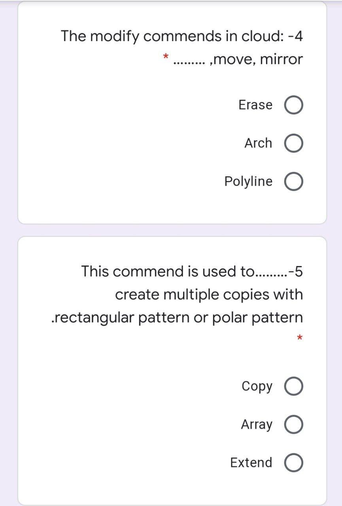342x506 pixels.
Task: Click the required asterisk on question 4
Action: point(166,56)
